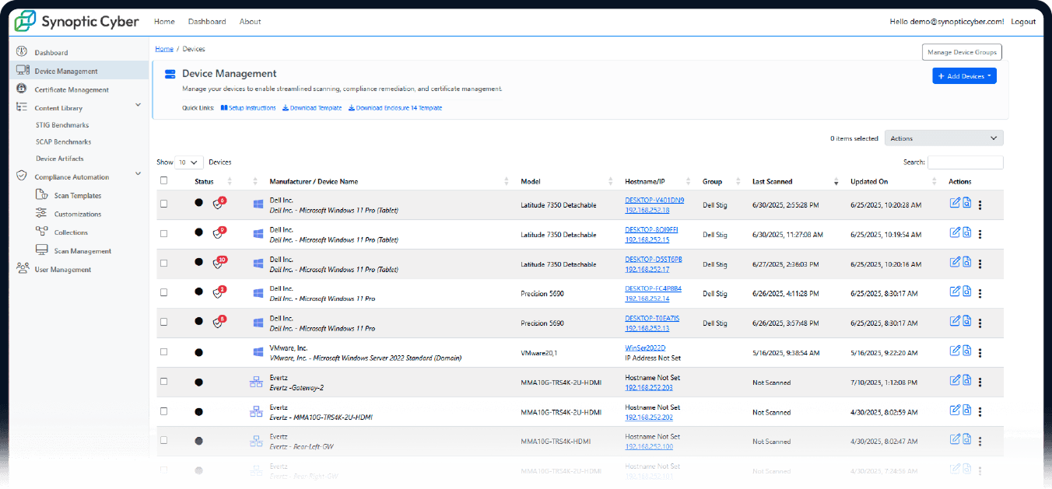
Task: Open the Actions dropdown
Action: [944, 138]
